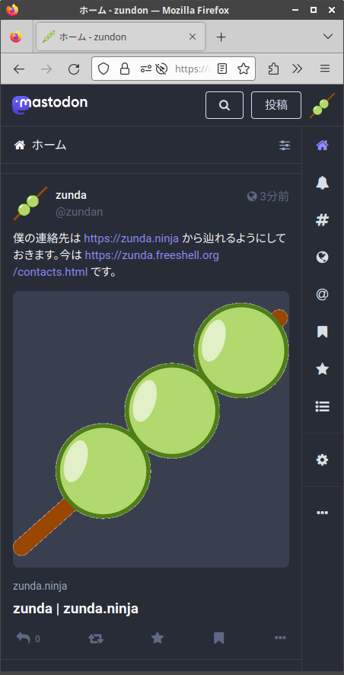Open the dango image link preview
The width and height of the screenshot is (344, 675).
point(151,429)
